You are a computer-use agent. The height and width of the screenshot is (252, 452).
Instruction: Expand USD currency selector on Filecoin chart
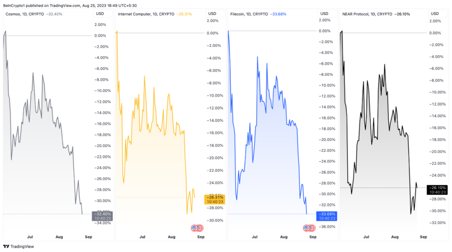(x=324, y=14)
